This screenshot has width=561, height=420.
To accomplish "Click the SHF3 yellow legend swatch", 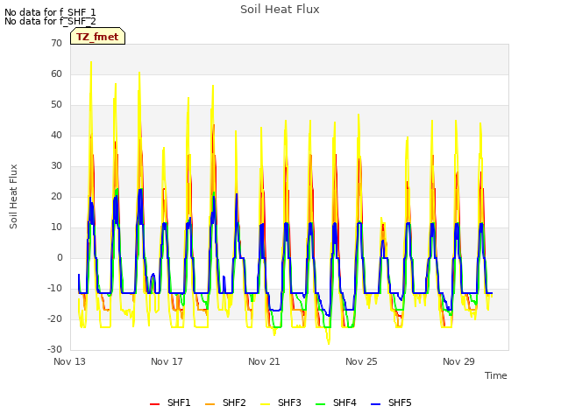I will pos(265,404).
